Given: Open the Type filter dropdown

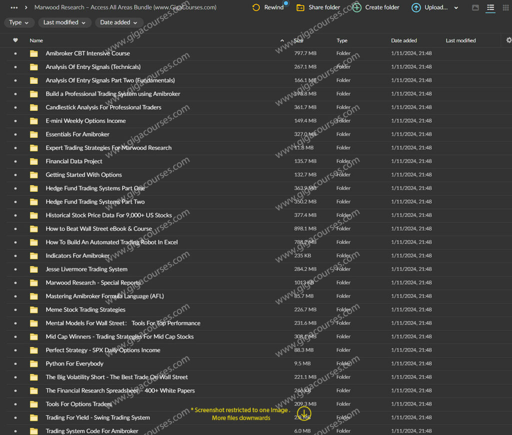Looking at the screenshot, I should pos(19,22).
